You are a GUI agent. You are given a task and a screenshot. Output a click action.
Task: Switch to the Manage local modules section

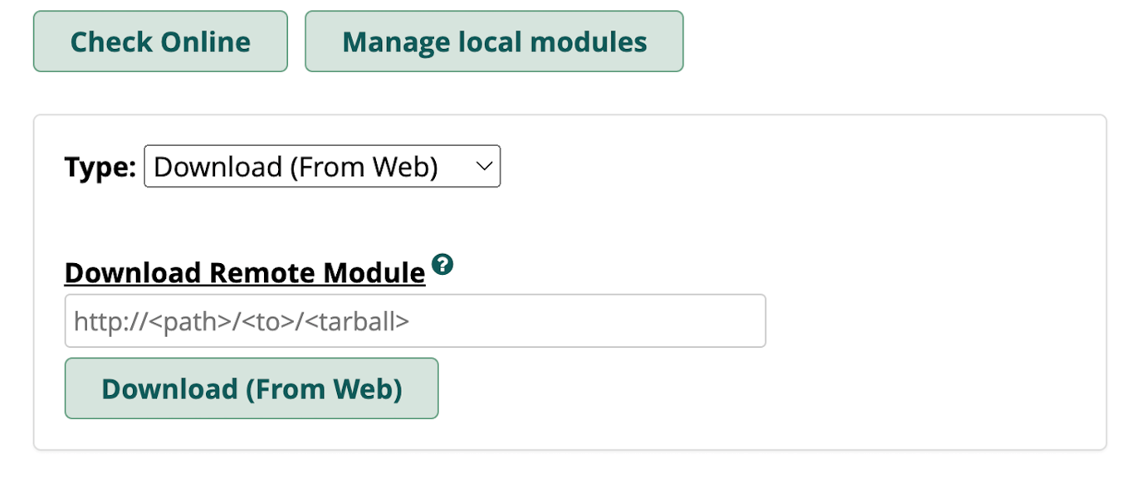click(494, 41)
